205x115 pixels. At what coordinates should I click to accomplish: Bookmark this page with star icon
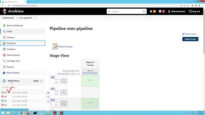[188, 6]
